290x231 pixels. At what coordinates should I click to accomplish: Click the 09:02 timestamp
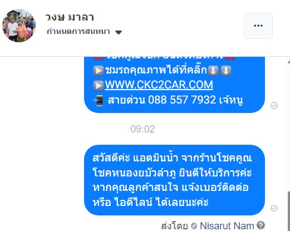pyautogui.click(x=142, y=129)
